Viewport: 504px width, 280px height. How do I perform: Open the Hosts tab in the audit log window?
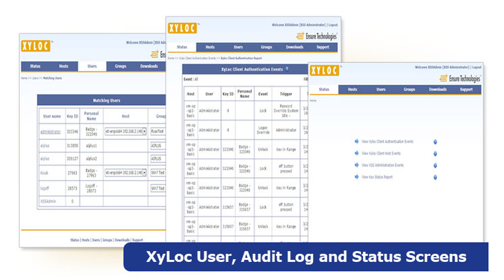(210, 47)
